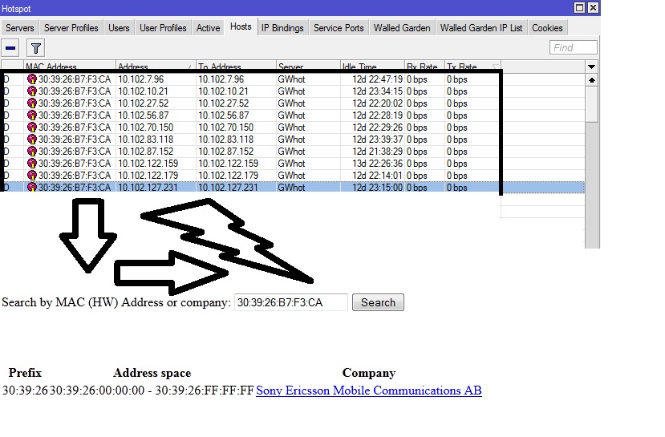Click host icon in row 10.102.7.96

point(32,79)
